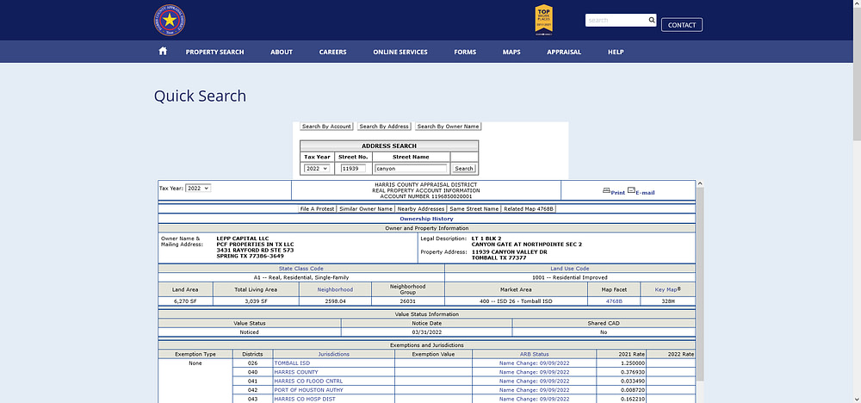861x403 pixels.
Task: Click Similar Owner Name
Action: pos(366,209)
